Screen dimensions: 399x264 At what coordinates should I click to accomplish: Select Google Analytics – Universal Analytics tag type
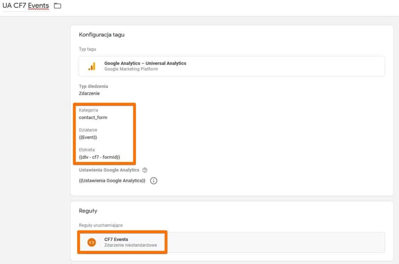[145, 63]
